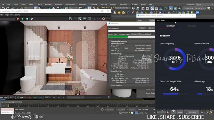Open the View reference coordinate dropdown

73,8
